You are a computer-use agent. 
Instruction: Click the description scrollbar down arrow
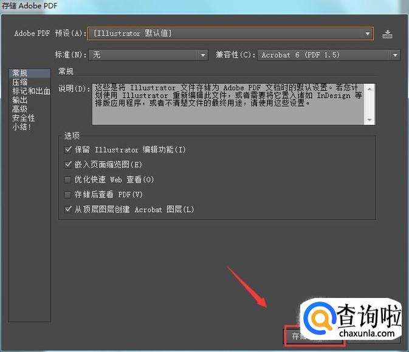click(x=369, y=120)
